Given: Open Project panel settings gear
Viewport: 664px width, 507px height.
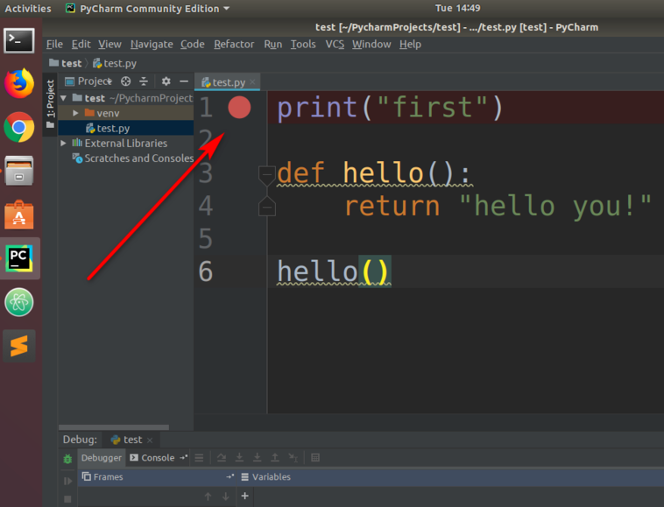Looking at the screenshot, I should [x=166, y=81].
